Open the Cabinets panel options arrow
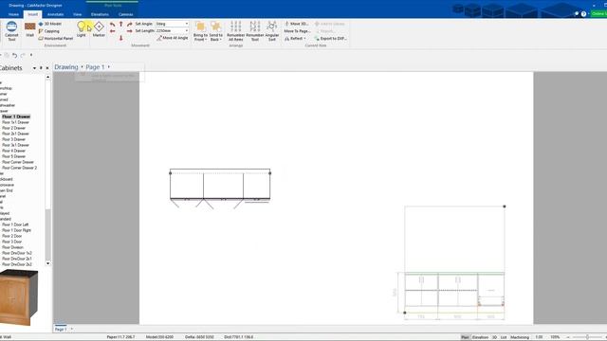This screenshot has height=341, width=607. [34, 68]
